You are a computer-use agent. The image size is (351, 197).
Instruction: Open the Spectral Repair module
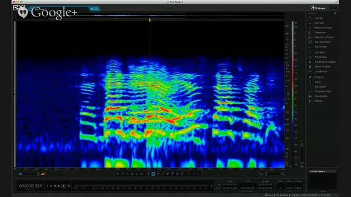click(324, 37)
